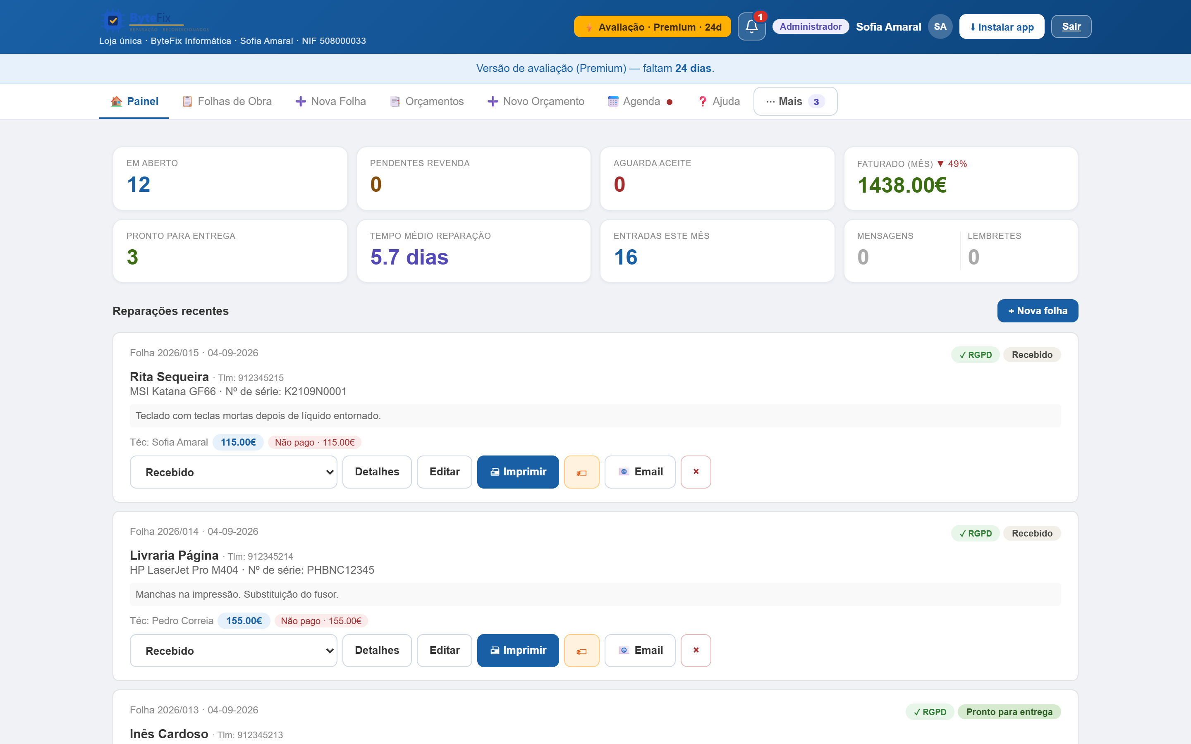Expand the Mais menu
The image size is (1191, 744).
(x=795, y=101)
